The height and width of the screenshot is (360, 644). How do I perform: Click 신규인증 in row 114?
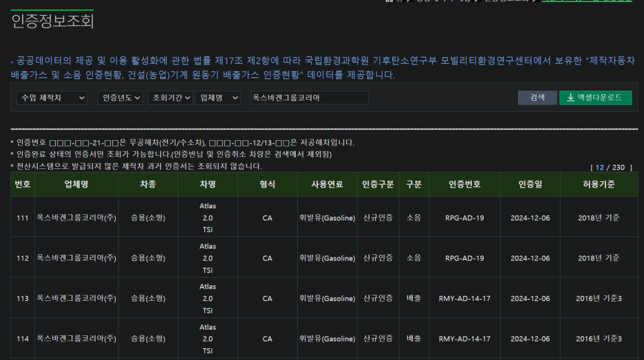pyautogui.click(x=378, y=339)
